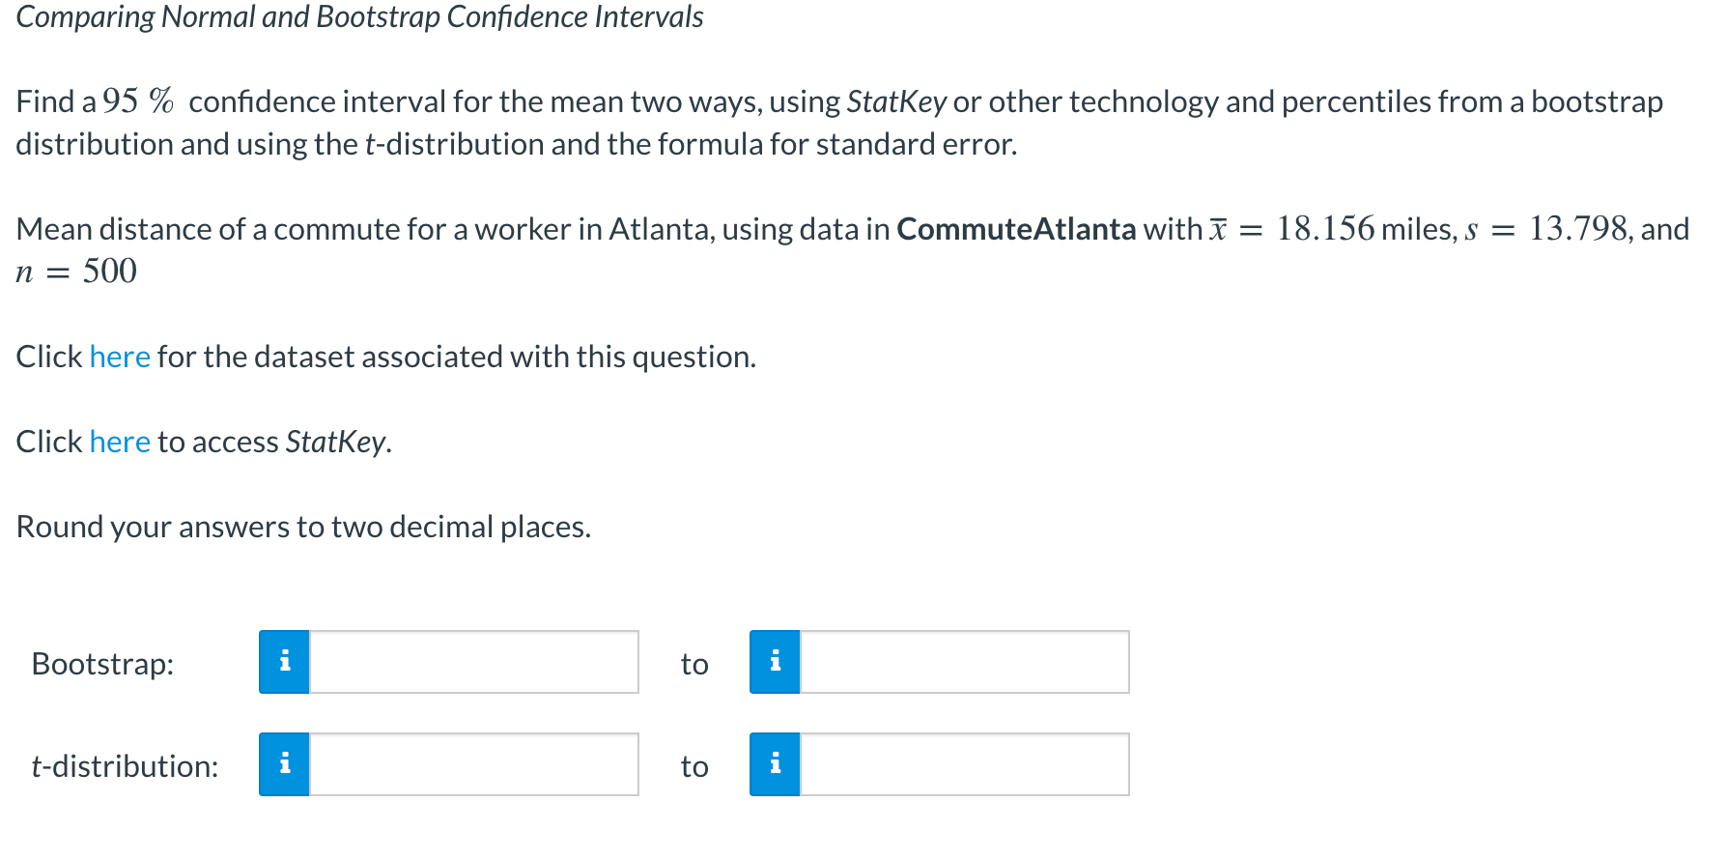Click the Bootstrap upper bound input field

(964, 663)
